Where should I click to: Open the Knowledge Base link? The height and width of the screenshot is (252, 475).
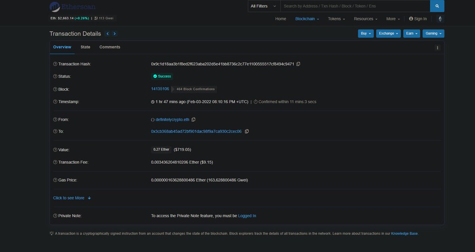point(404,233)
